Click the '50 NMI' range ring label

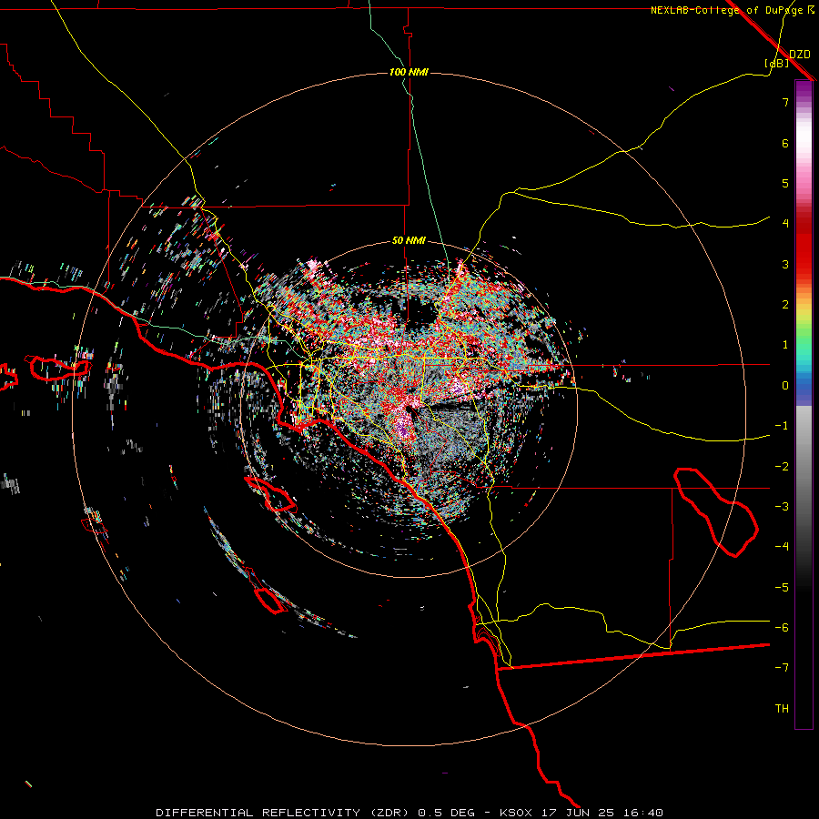(x=409, y=240)
